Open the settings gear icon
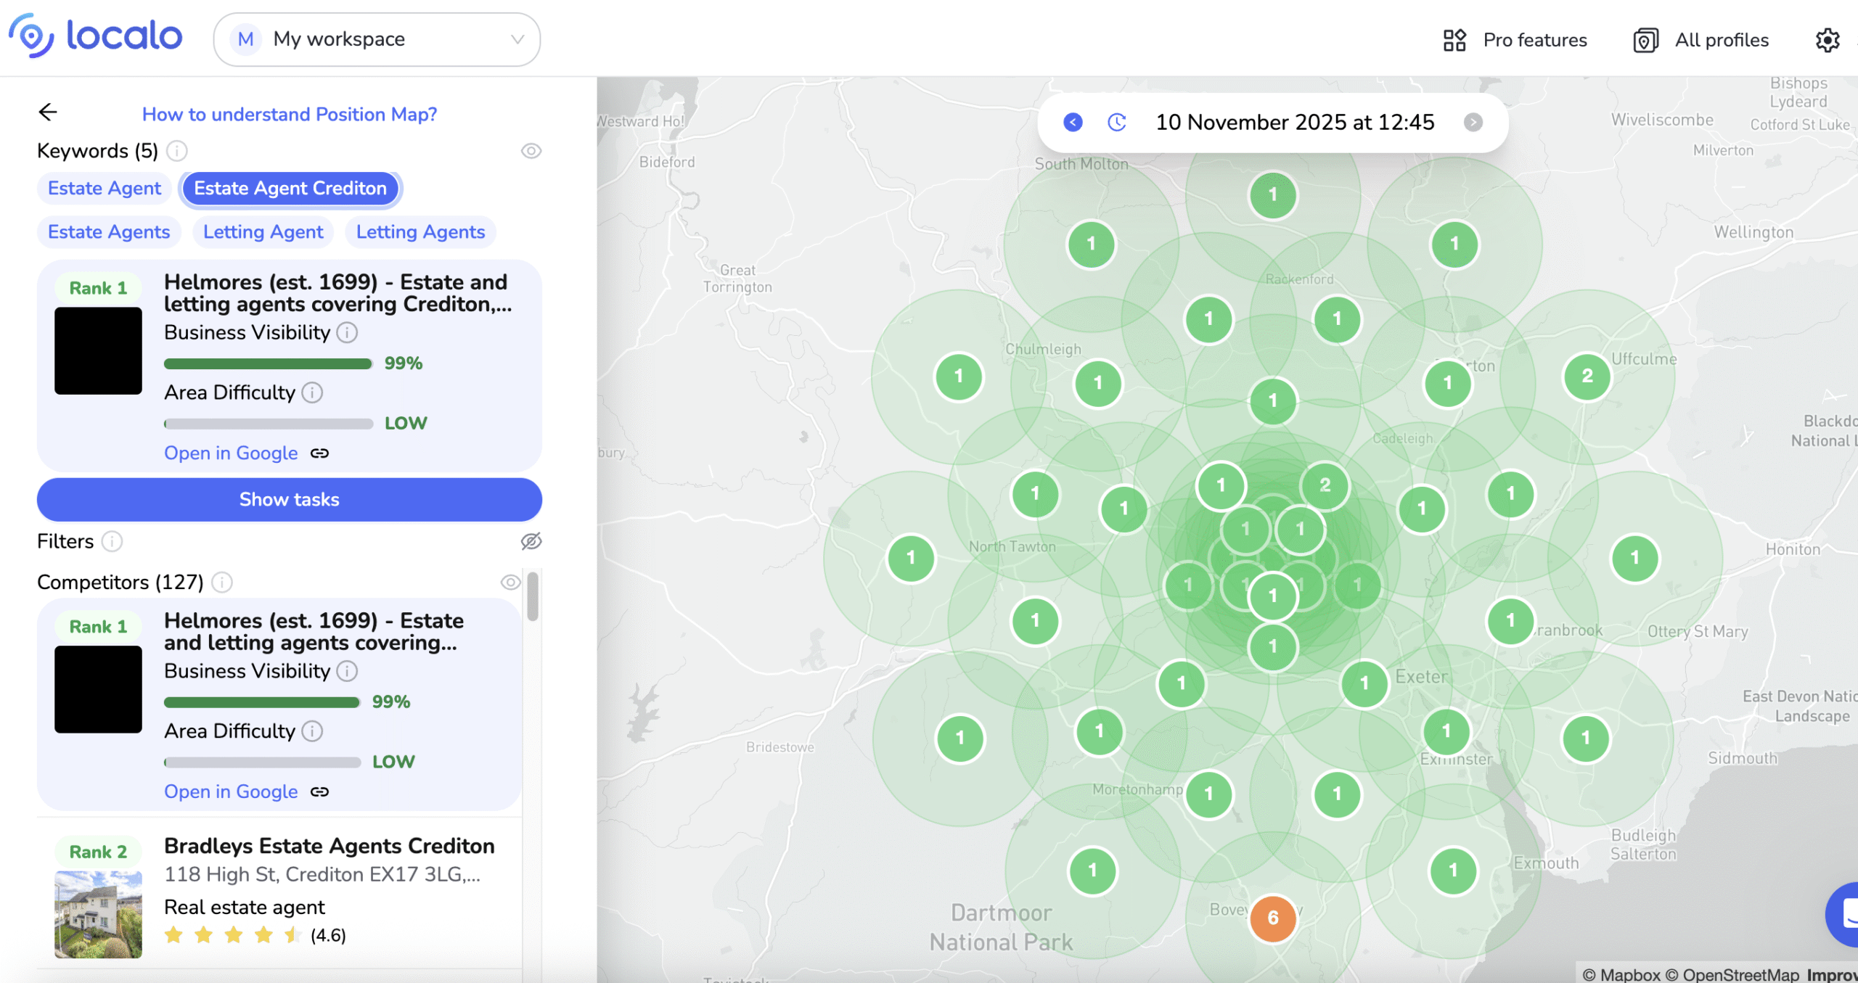This screenshot has width=1858, height=983. pos(1827,40)
